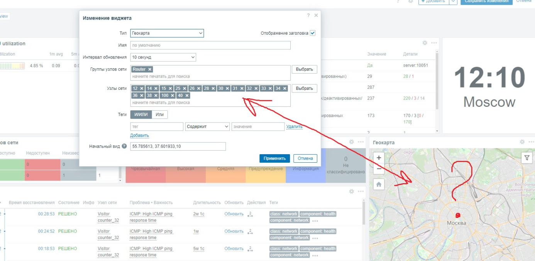Image resolution: width=535 pixels, height=261 pixels.
Task: Click the Начальный вид coordinates field
Action: [178, 146]
